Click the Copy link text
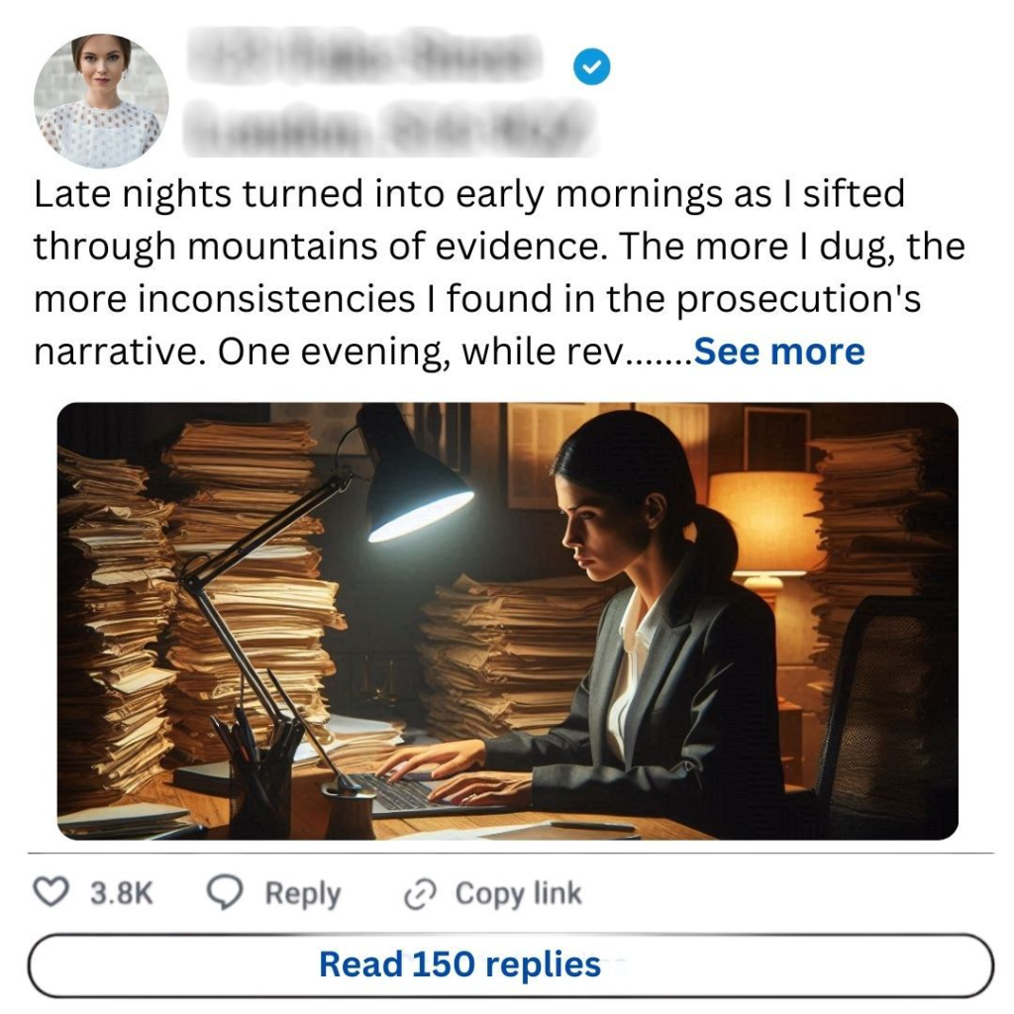 click(518, 893)
